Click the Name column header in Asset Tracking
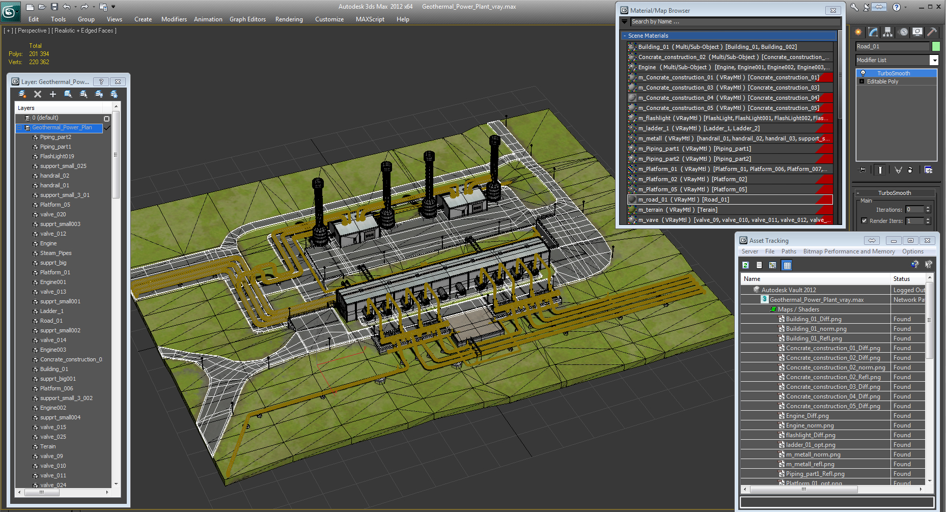This screenshot has width=946, height=512. [815, 279]
